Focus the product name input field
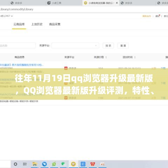This screenshot has height=168, width=168. [x=17, y=45]
